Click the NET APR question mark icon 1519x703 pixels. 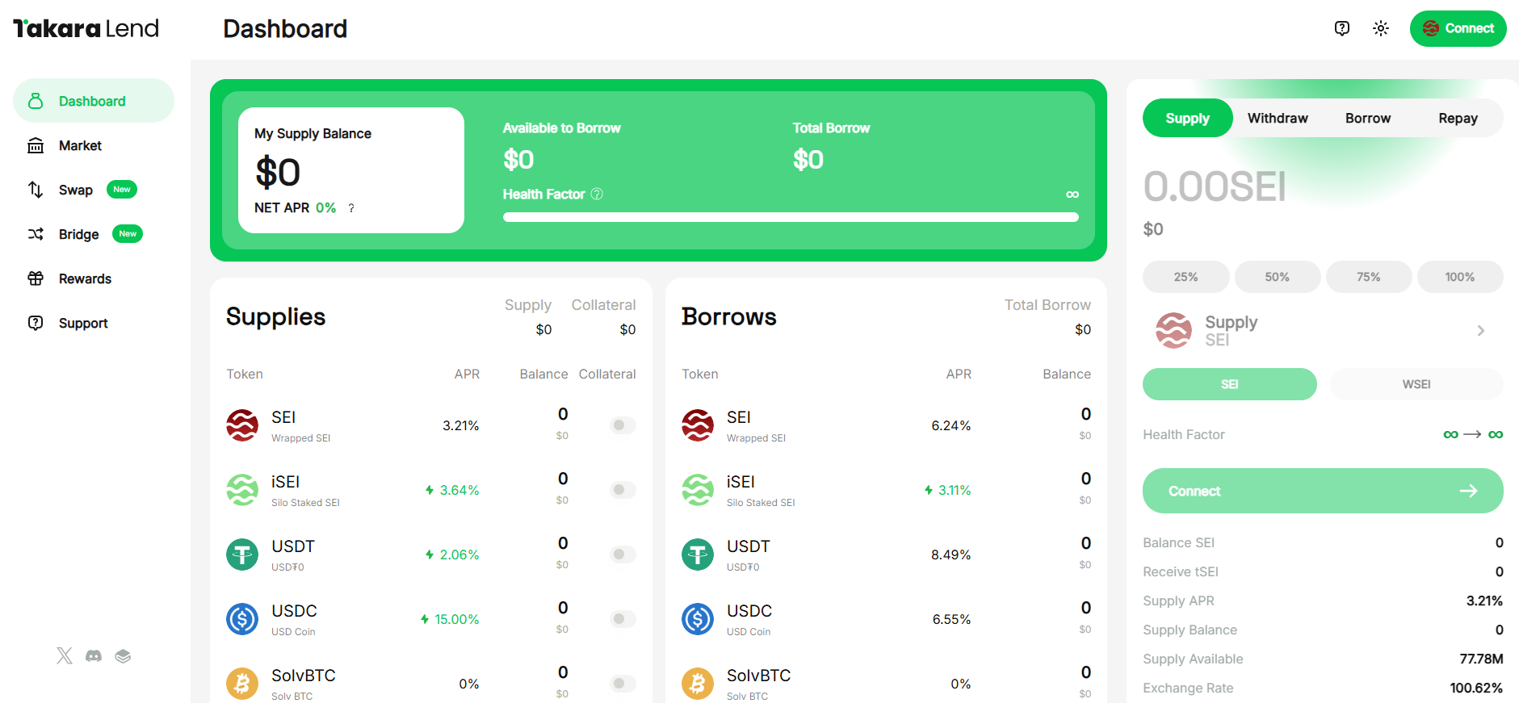[351, 208]
